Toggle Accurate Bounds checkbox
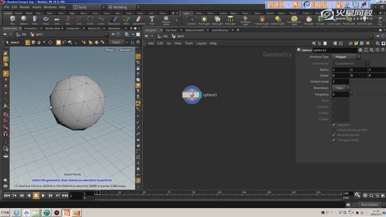 [x=334, y=135]
